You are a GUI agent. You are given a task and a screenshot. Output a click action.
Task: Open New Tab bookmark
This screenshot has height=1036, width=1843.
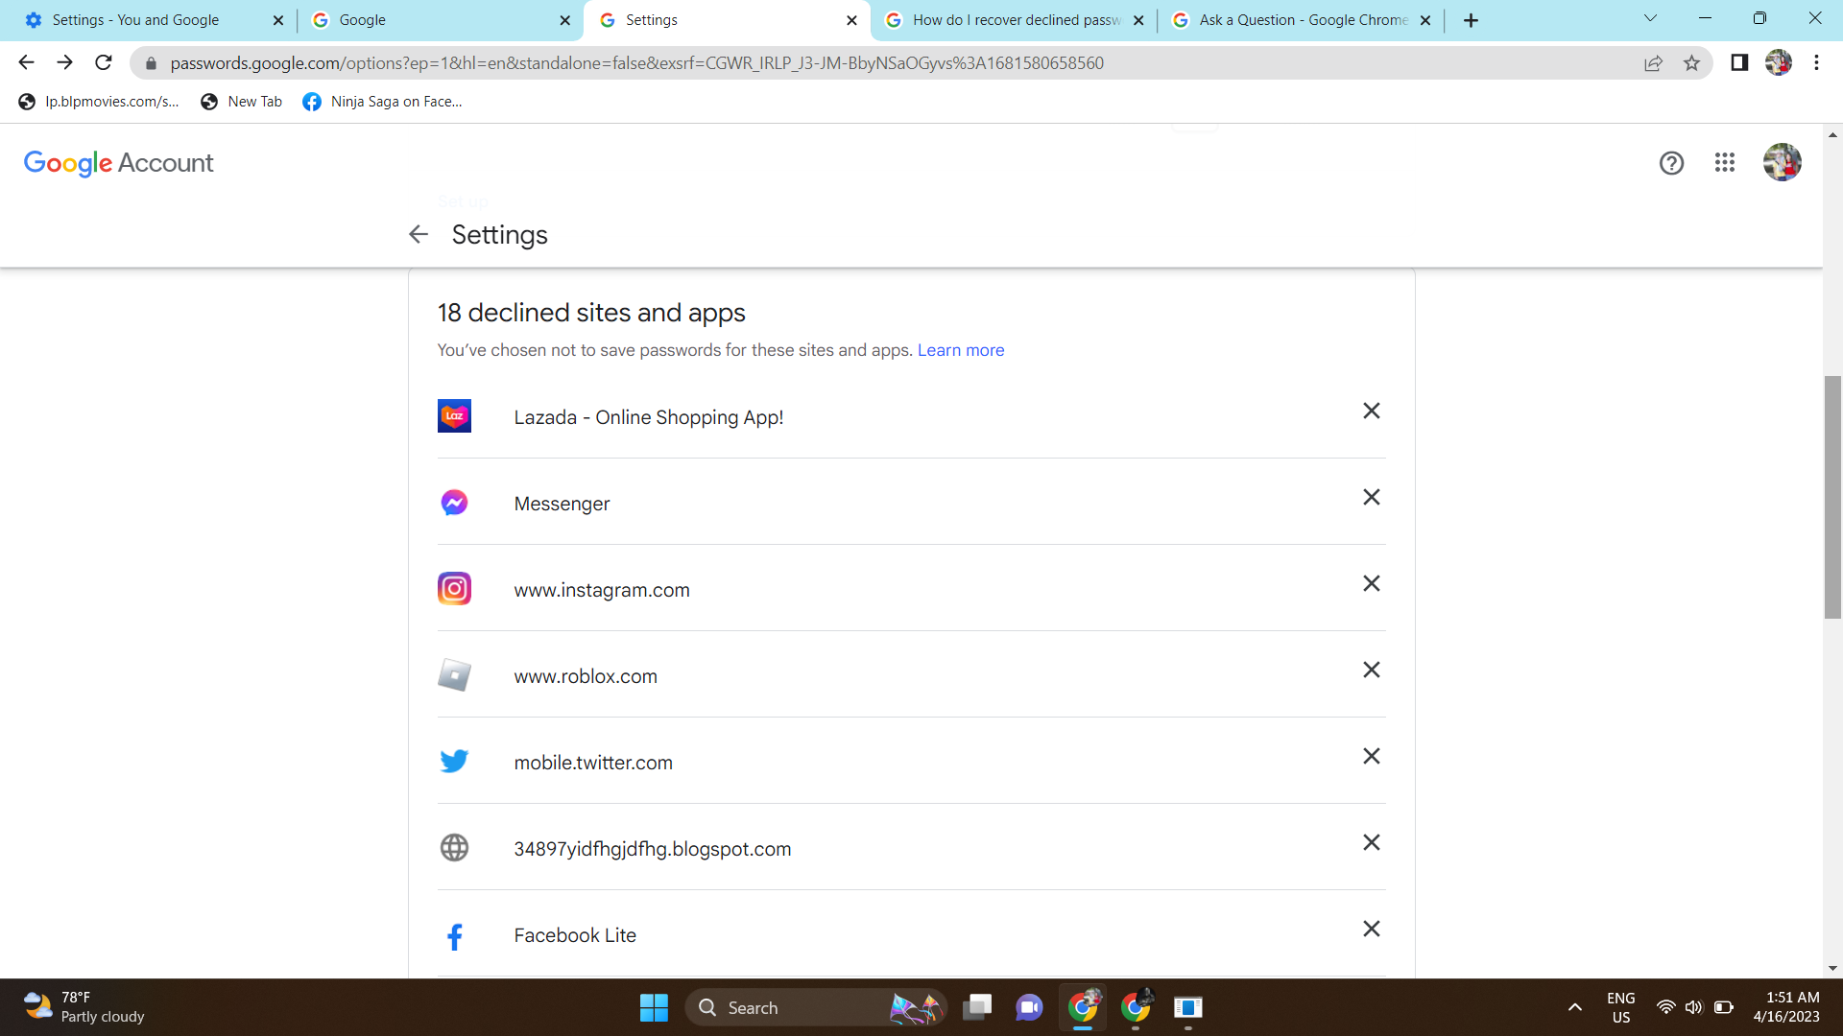click(242, 102)
